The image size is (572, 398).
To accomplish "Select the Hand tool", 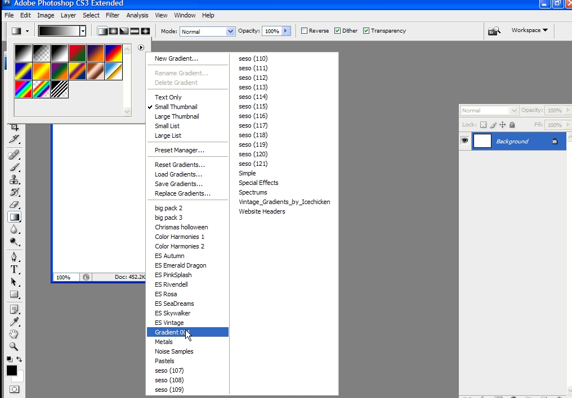I will tap(14, 334).
